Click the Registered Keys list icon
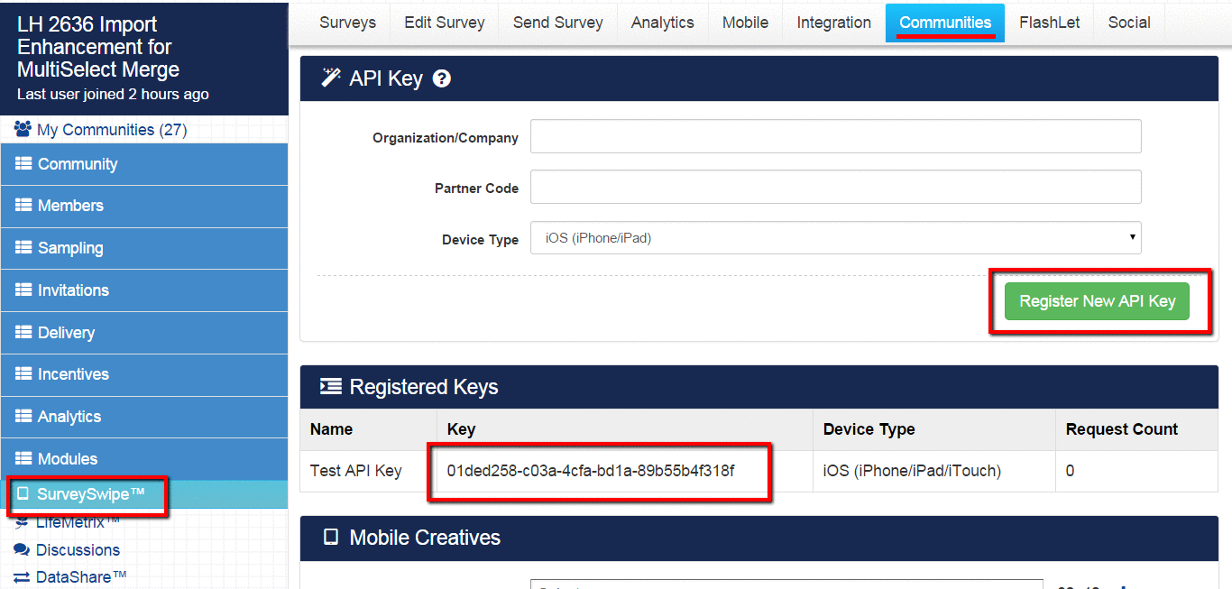Viewport: 1232px width, 589px height. pyautogui.click(x=331, y=387)
